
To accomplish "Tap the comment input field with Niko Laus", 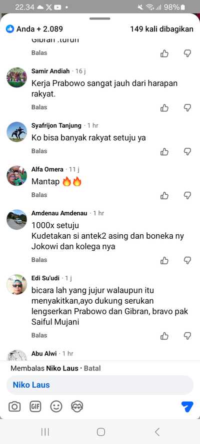I will (100, 385).
